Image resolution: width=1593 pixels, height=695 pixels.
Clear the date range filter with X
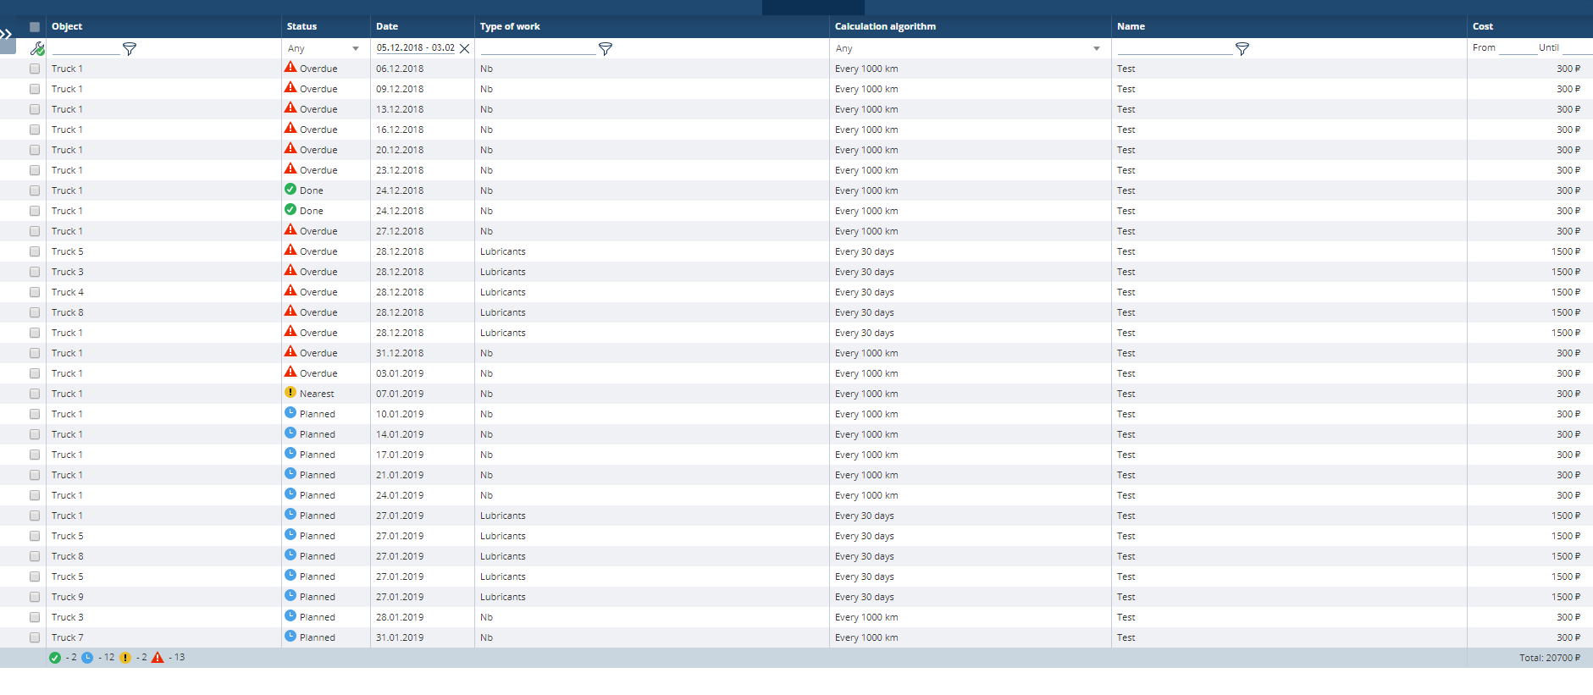pyautogui.click(x=465, y=49)
